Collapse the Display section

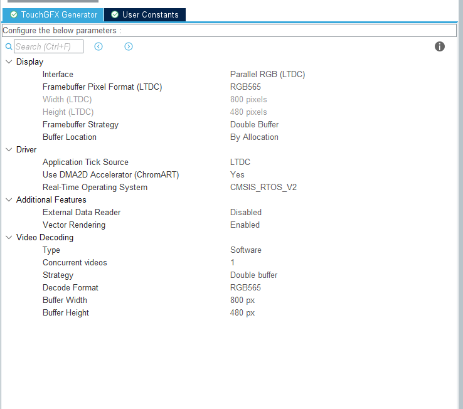(9, 61)
